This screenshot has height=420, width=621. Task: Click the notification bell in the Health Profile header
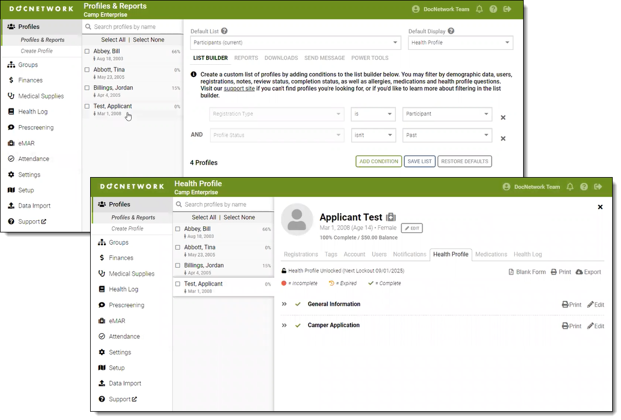coord(570,187)
